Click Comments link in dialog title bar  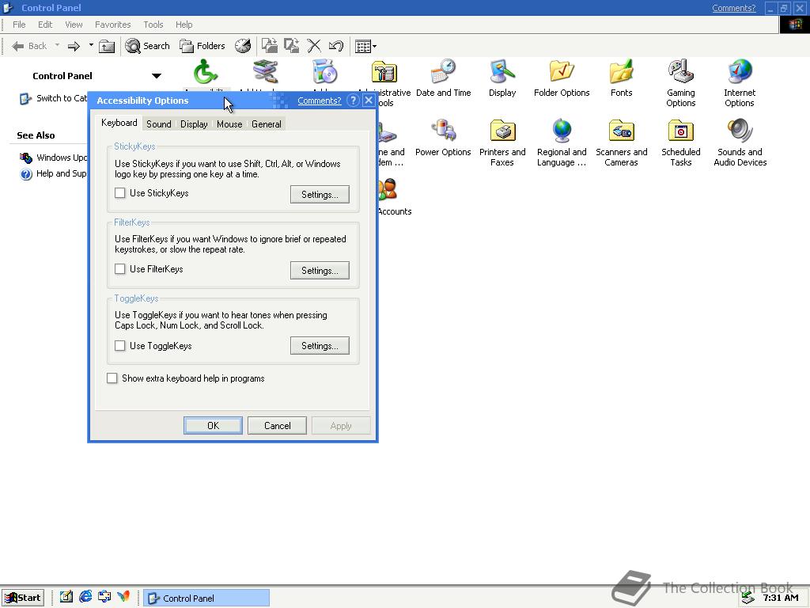pos(320,101)
